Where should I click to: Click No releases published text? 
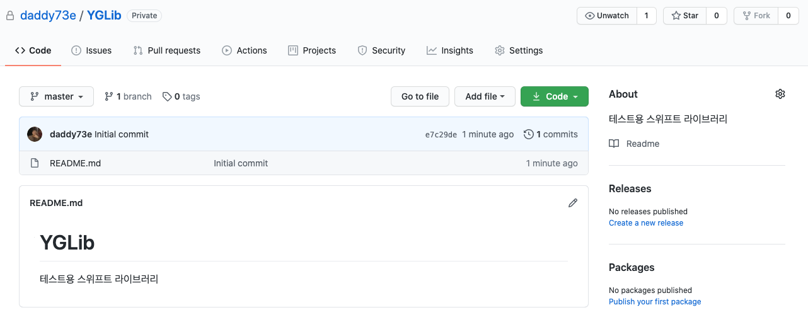pos(648,212)
